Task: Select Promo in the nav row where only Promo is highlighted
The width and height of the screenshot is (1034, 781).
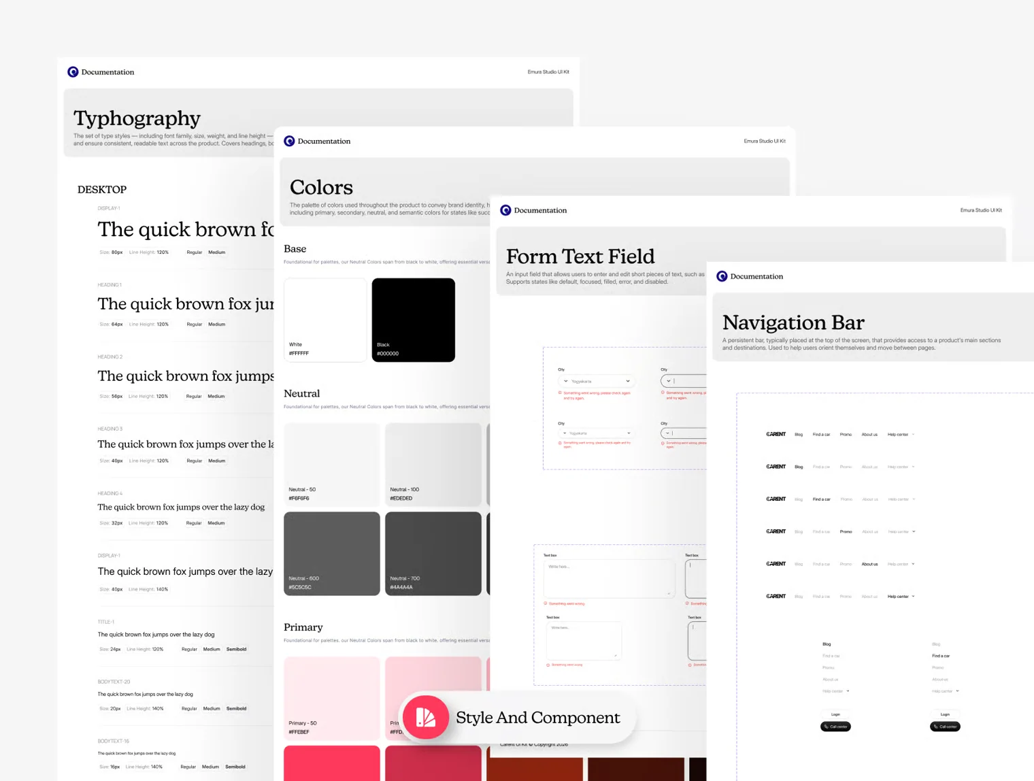Action: click(x=846, y=531)
